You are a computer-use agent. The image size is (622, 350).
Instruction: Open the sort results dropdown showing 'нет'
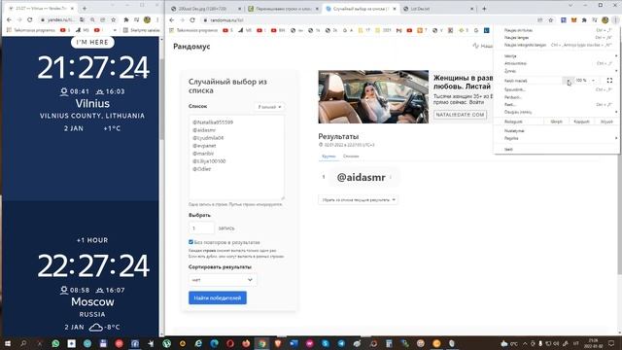[x=223, y=280]
